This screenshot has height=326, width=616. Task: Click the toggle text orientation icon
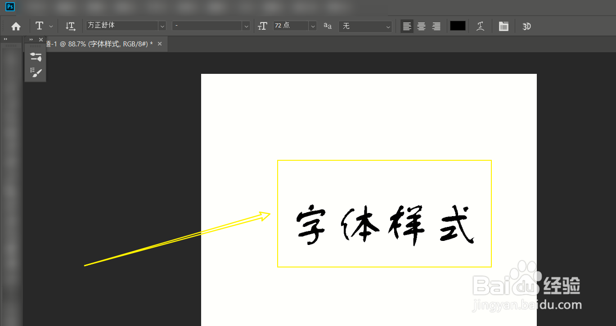click(x=70, y=26)
